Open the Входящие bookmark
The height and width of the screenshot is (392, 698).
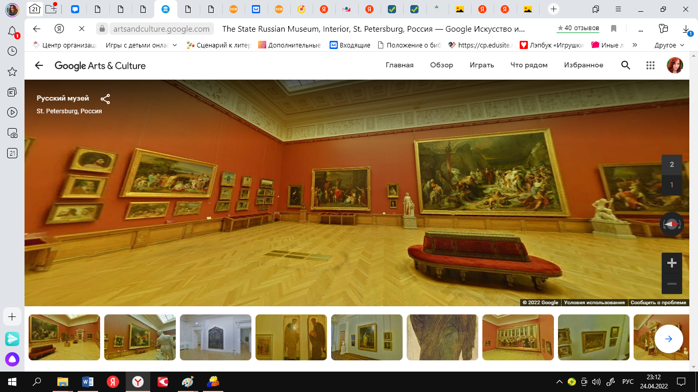350,45
